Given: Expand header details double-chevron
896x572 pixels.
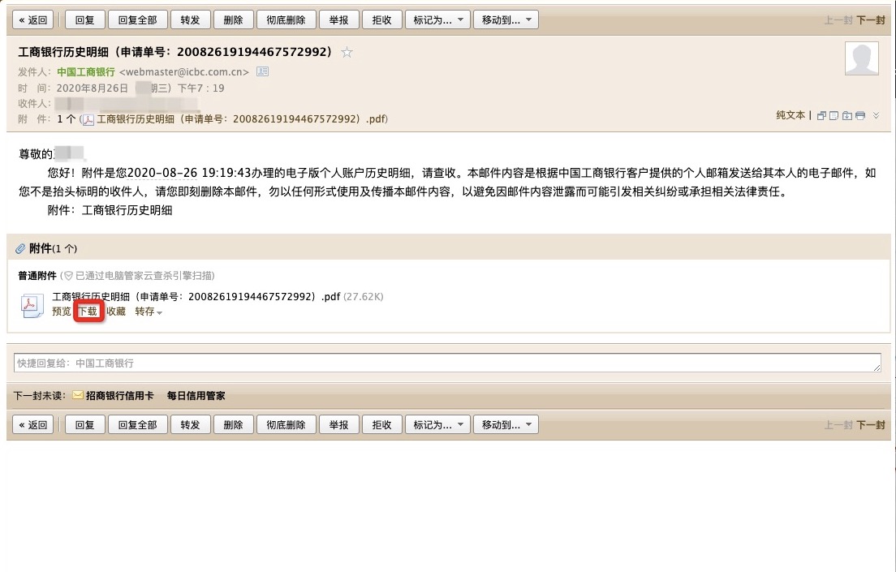Looking at the screenshot, I should (876, 115).
